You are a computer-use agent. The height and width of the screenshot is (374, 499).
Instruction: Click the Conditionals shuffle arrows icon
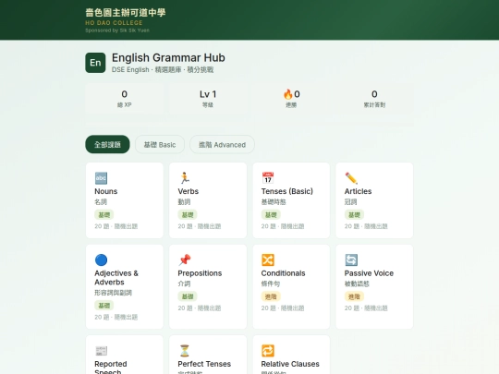point(268,259)
